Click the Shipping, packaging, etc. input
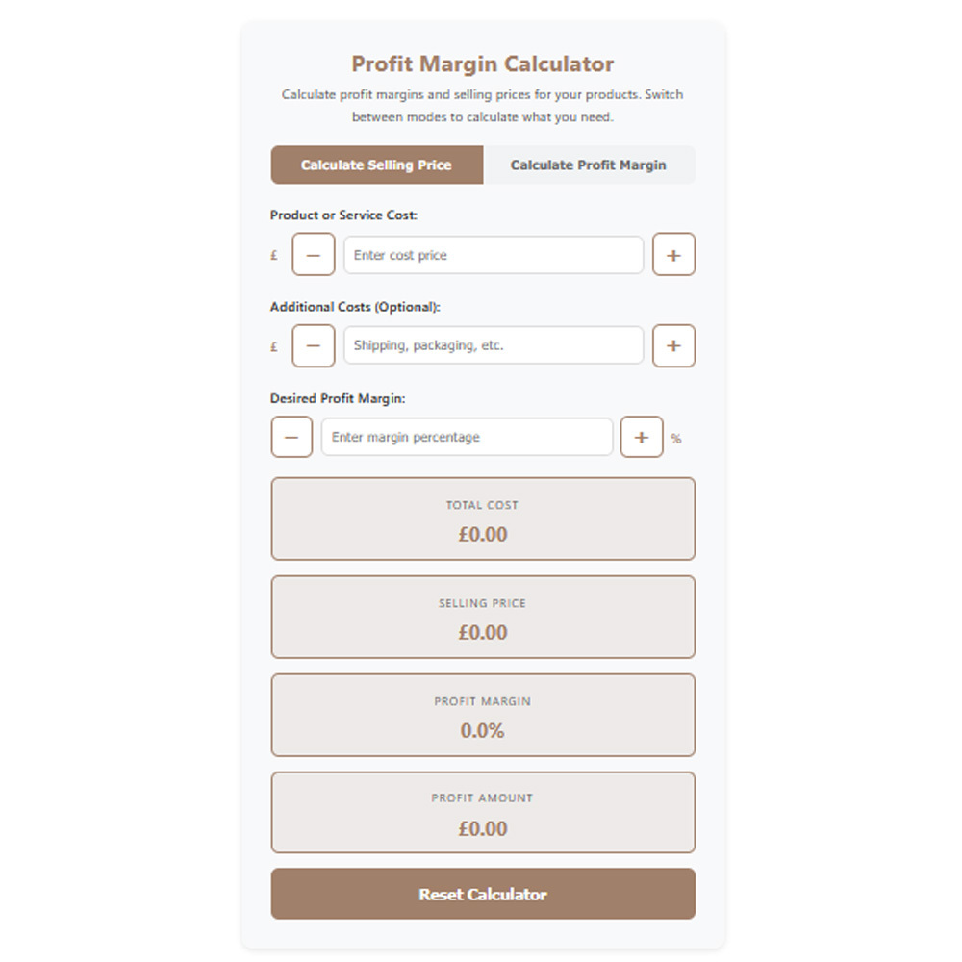This screenshot has height=962, width=962. coord(493,345)
